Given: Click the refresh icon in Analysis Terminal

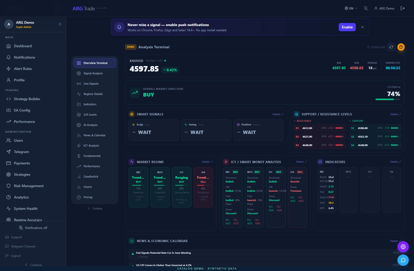Looking at the screenshot, I should pos(391,47).
